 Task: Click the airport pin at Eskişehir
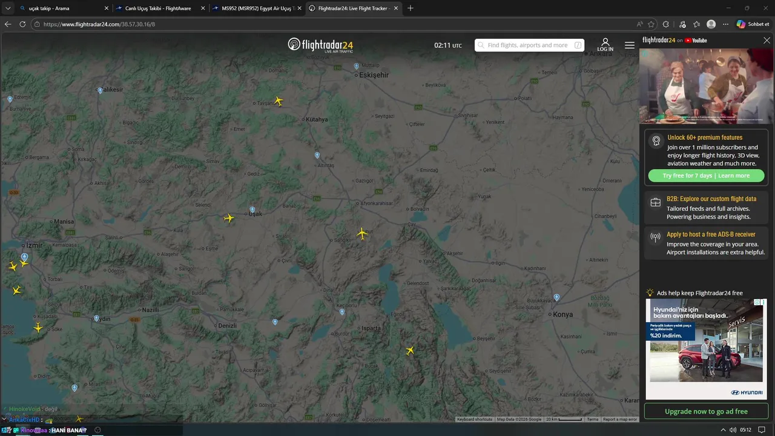coord(357,67)
